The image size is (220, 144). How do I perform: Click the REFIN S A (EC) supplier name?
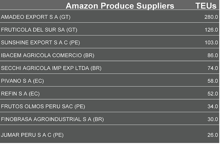coord(21,94)
